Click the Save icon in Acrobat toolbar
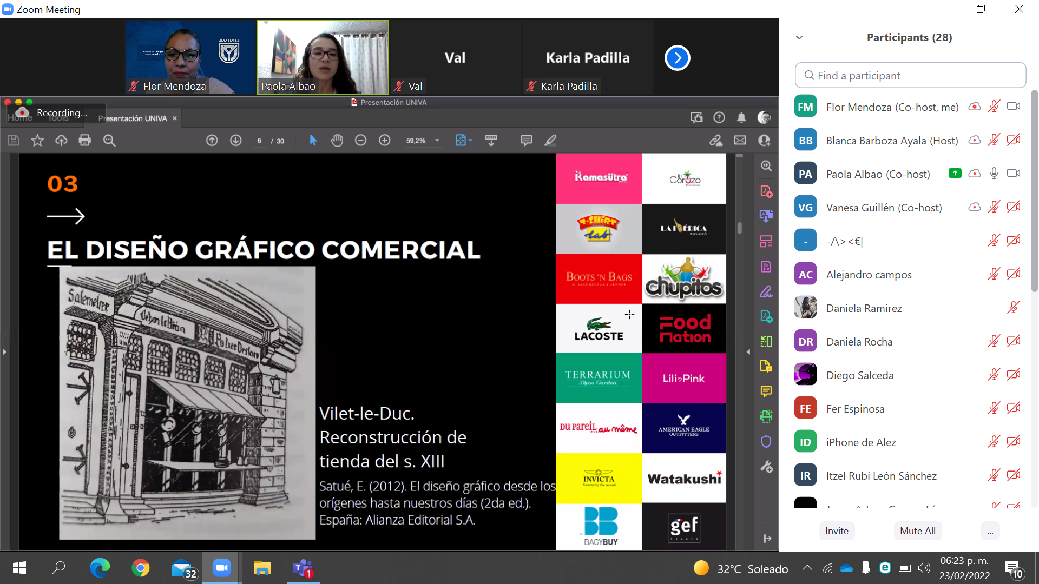Screen dimensions: 1039x584 point(14,141)
